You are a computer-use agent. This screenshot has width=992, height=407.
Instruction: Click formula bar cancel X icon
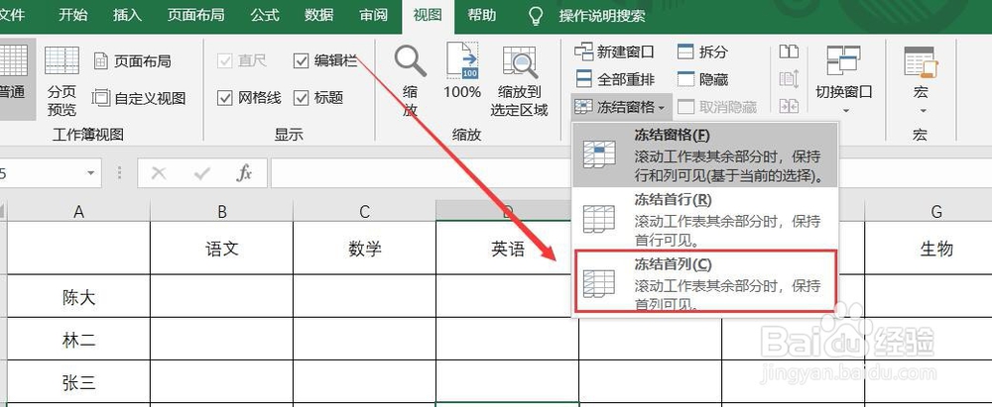tap(159, 173)
